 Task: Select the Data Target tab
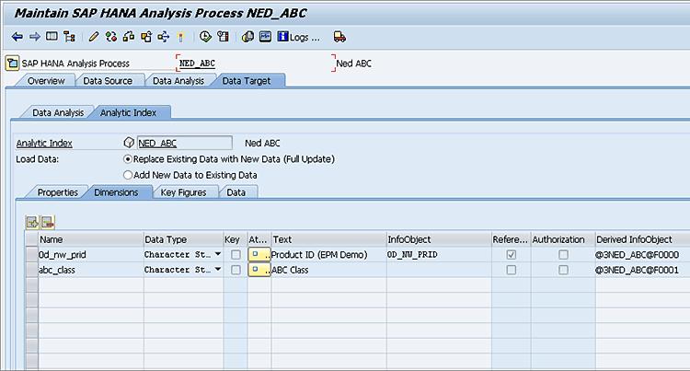coord(247,81)
